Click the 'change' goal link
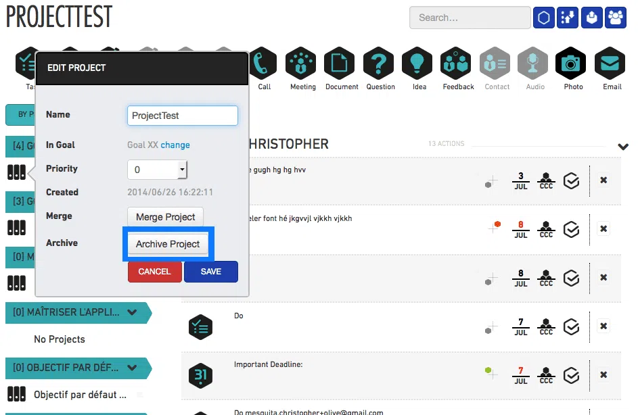The height and width of the screenshot is (415, 638). 175,145
